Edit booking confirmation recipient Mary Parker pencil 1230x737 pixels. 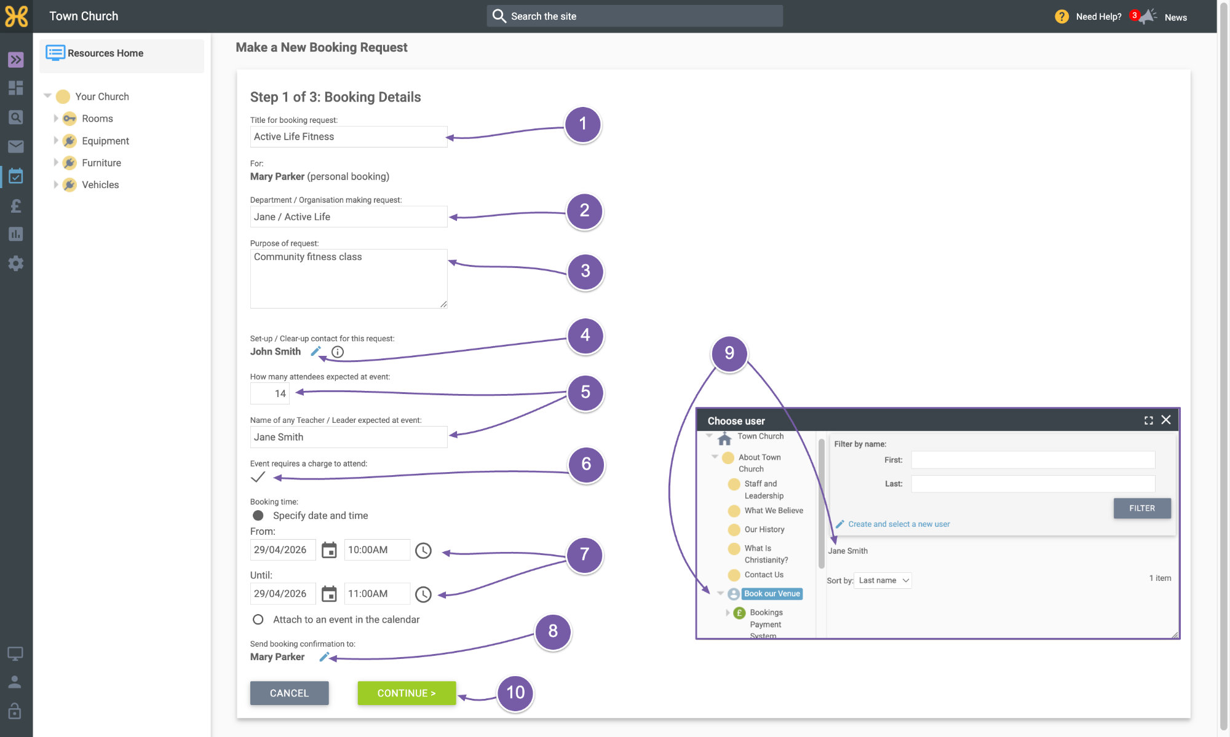[324, 657]
